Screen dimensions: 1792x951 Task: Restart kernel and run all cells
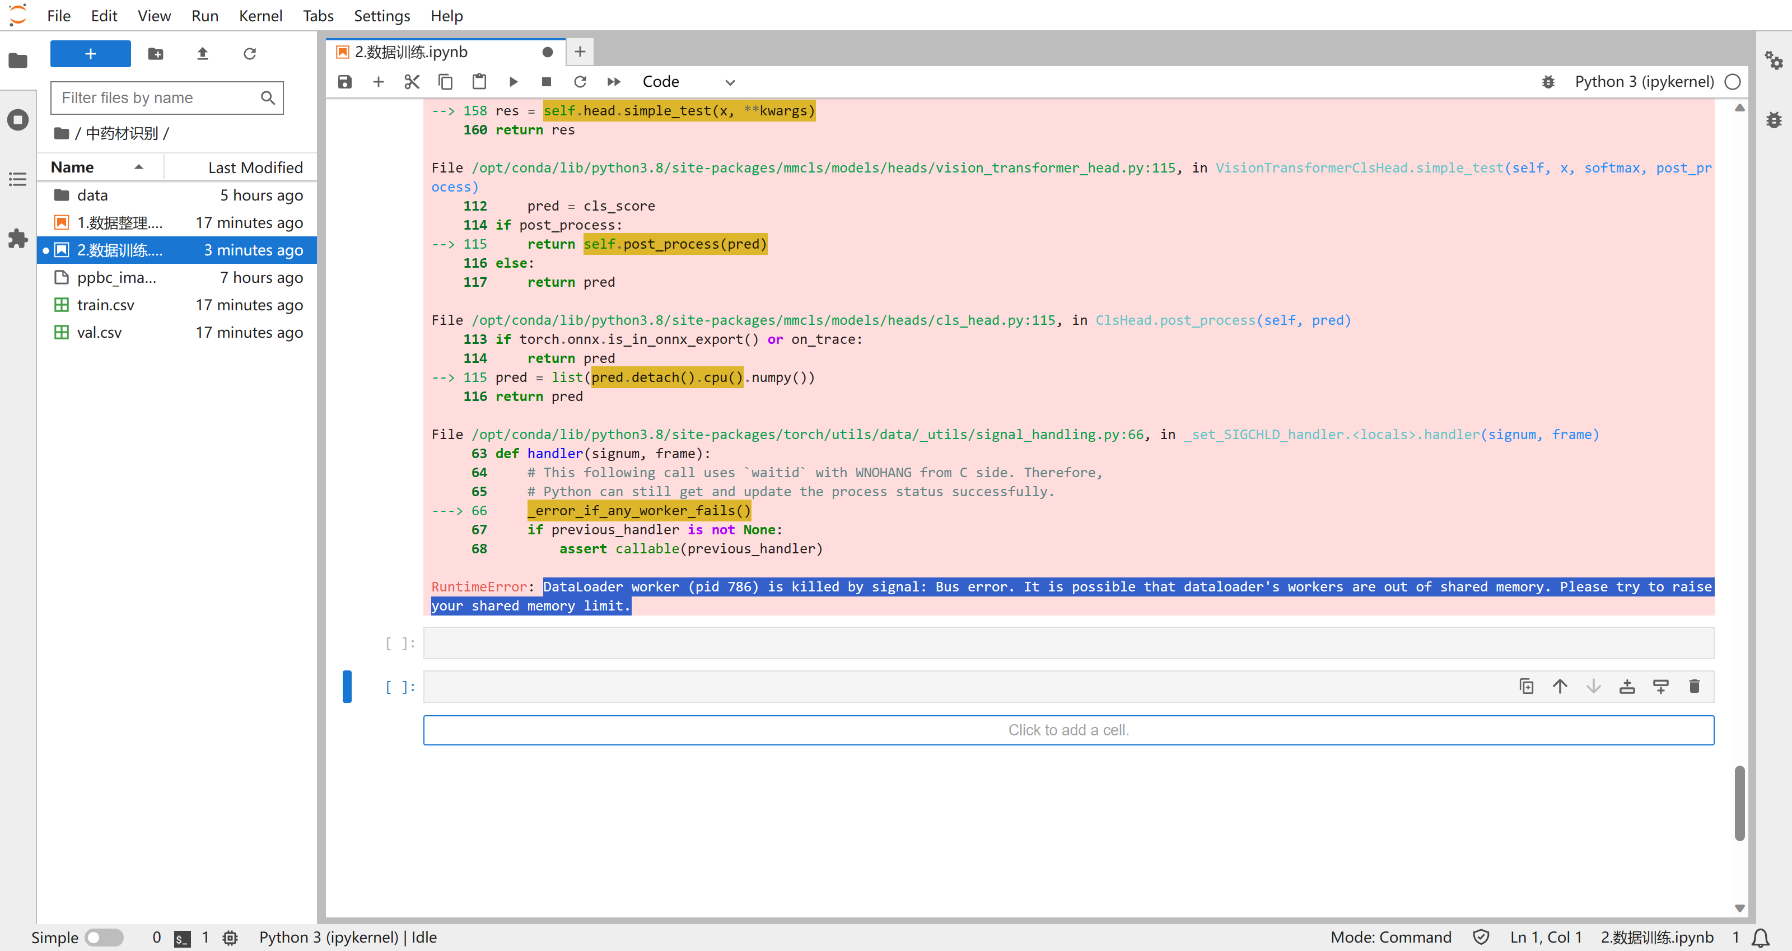pos(614,82)
